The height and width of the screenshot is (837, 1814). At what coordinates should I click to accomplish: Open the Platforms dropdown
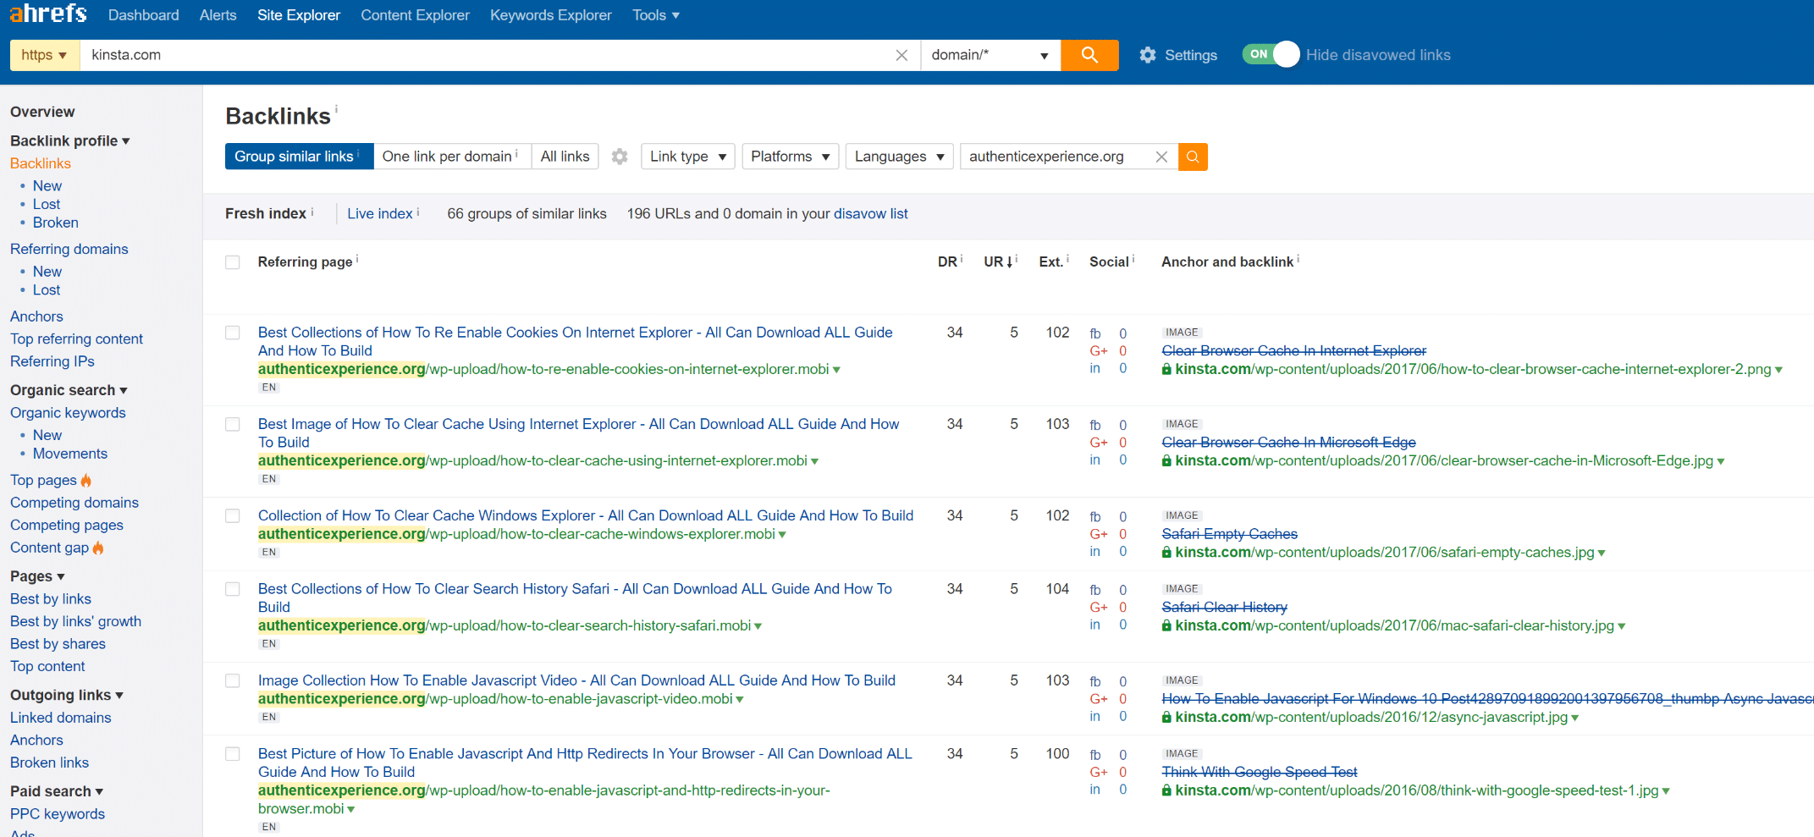click(789, 156)
